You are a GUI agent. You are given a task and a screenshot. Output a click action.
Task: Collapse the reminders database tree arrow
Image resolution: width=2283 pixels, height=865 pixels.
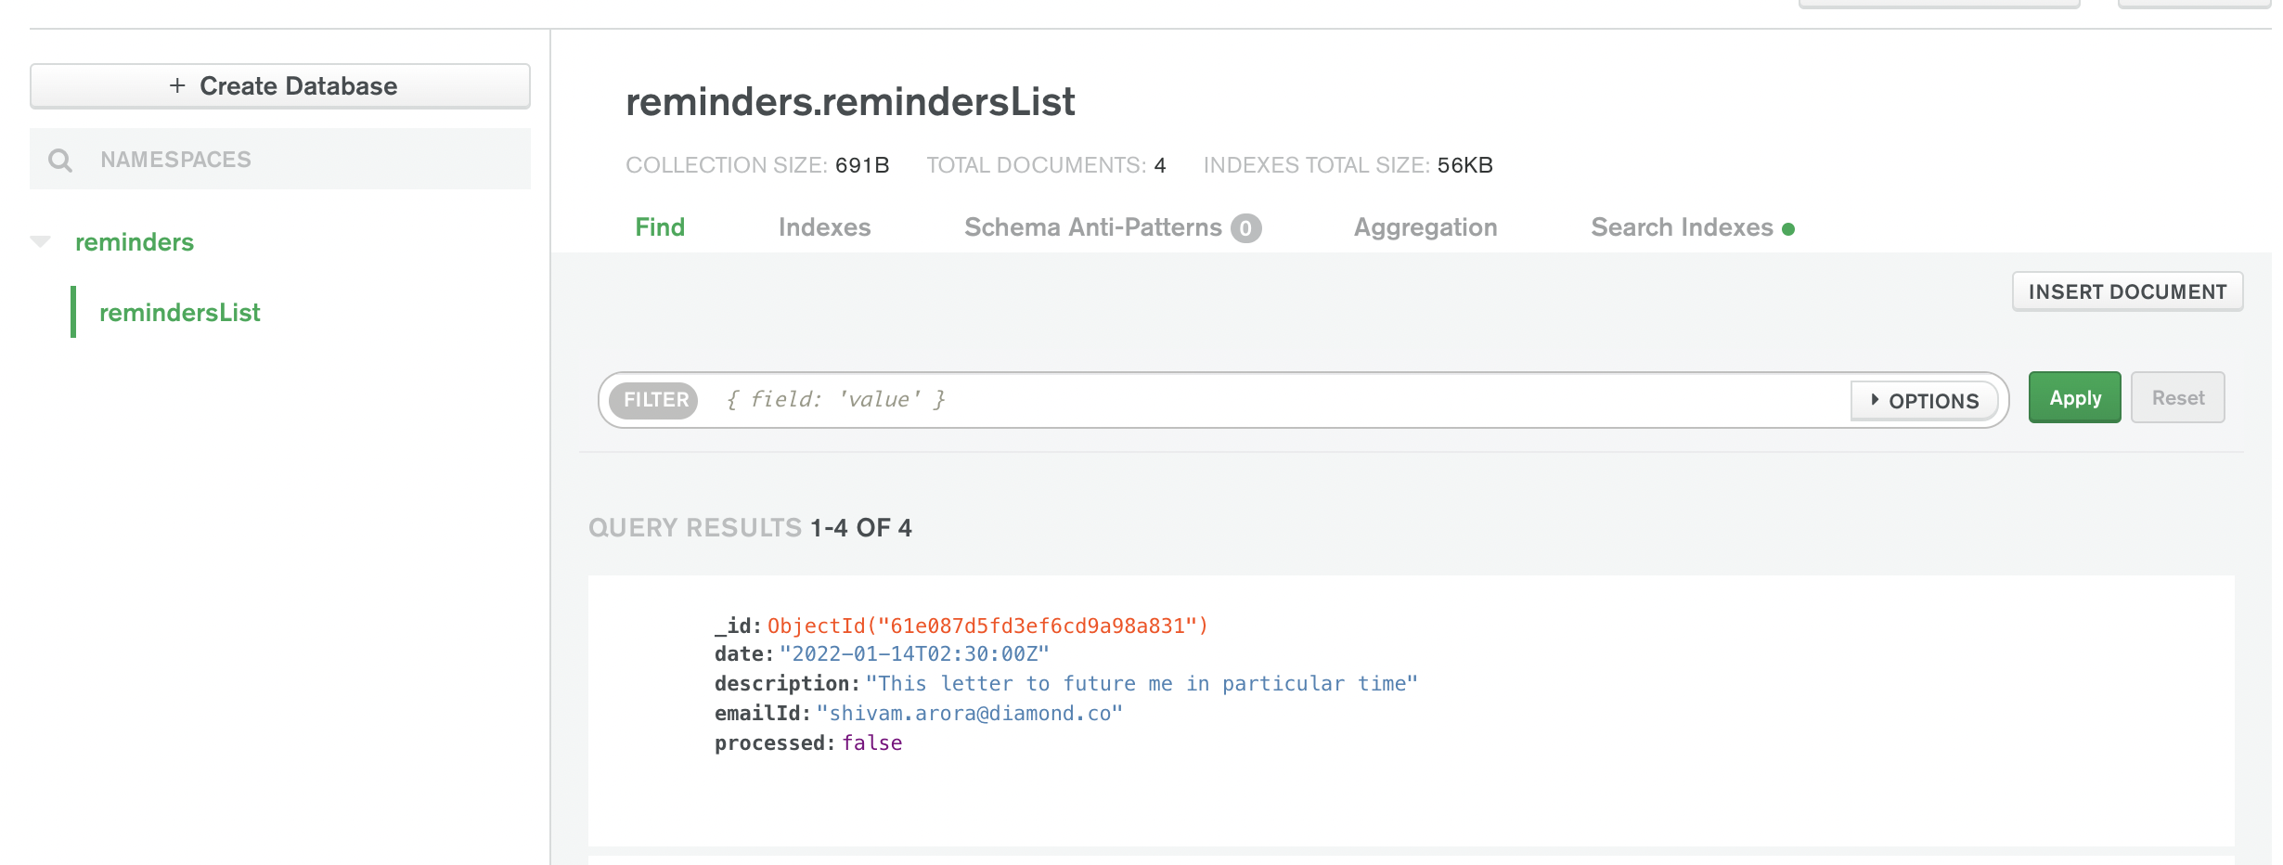coord(41,242)
